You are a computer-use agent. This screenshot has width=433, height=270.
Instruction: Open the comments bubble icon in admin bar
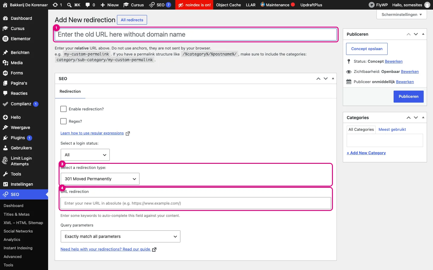click(x=88, y=5)
